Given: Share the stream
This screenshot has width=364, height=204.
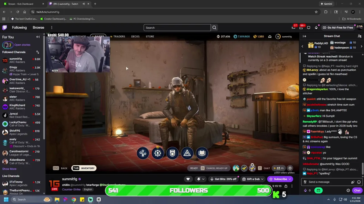Looking at the screenshot, I should tap(286, 186).
